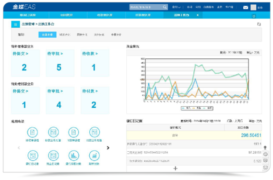This screenshot has width=273, height=180.
Task: Click the user avatar square in header
Action: pos(253,7)
